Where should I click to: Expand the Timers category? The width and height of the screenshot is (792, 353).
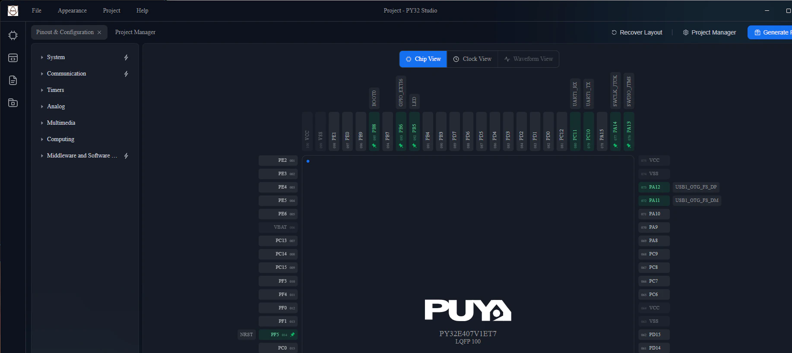coord(42,90)
